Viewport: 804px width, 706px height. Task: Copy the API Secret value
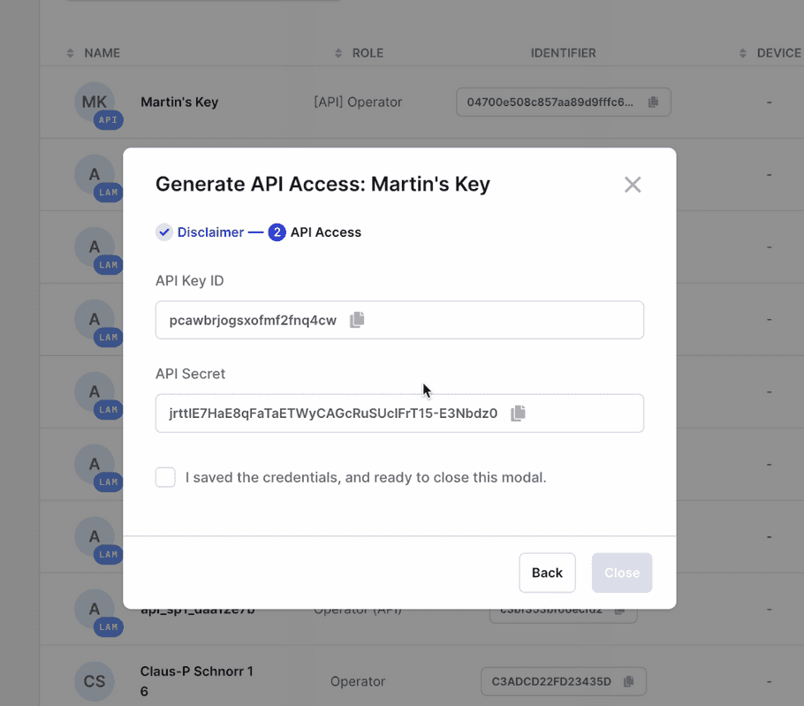(x=519, y=413)
